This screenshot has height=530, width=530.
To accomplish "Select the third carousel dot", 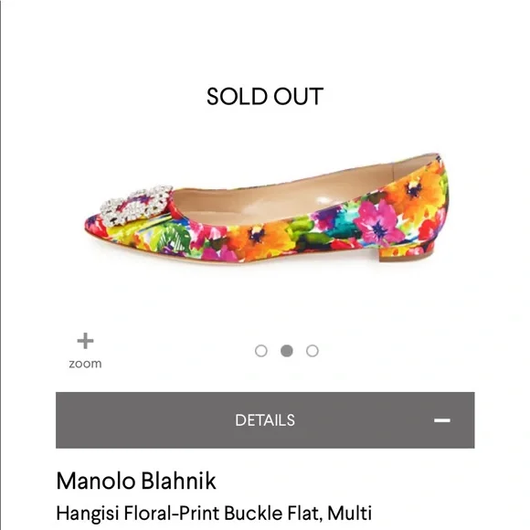I will [x=313, y=351].
